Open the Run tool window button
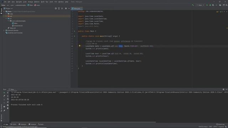This screenshot has width=228, height=128. click(x=6, y=124)
